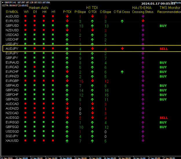Viewport: 181px width, 159px height.
Task: Click the red W1 Heiken Ashi square for AUDUSD
Action: [x=25, y=16]
